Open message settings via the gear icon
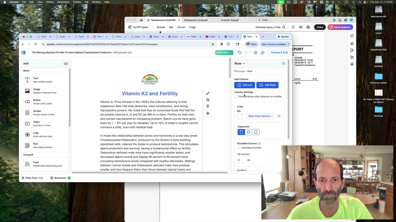This screenshot has width=396, height=222. click(x=255, y=53)
